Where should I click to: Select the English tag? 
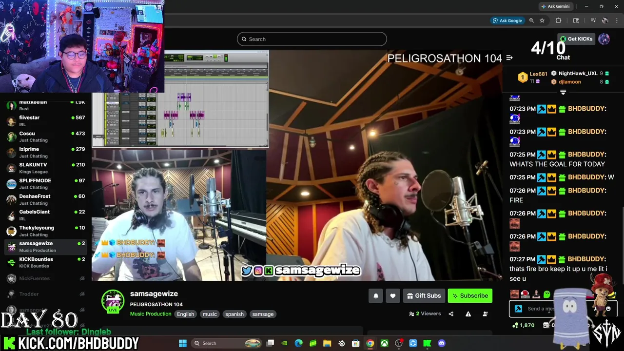click(x=185, y=314)
